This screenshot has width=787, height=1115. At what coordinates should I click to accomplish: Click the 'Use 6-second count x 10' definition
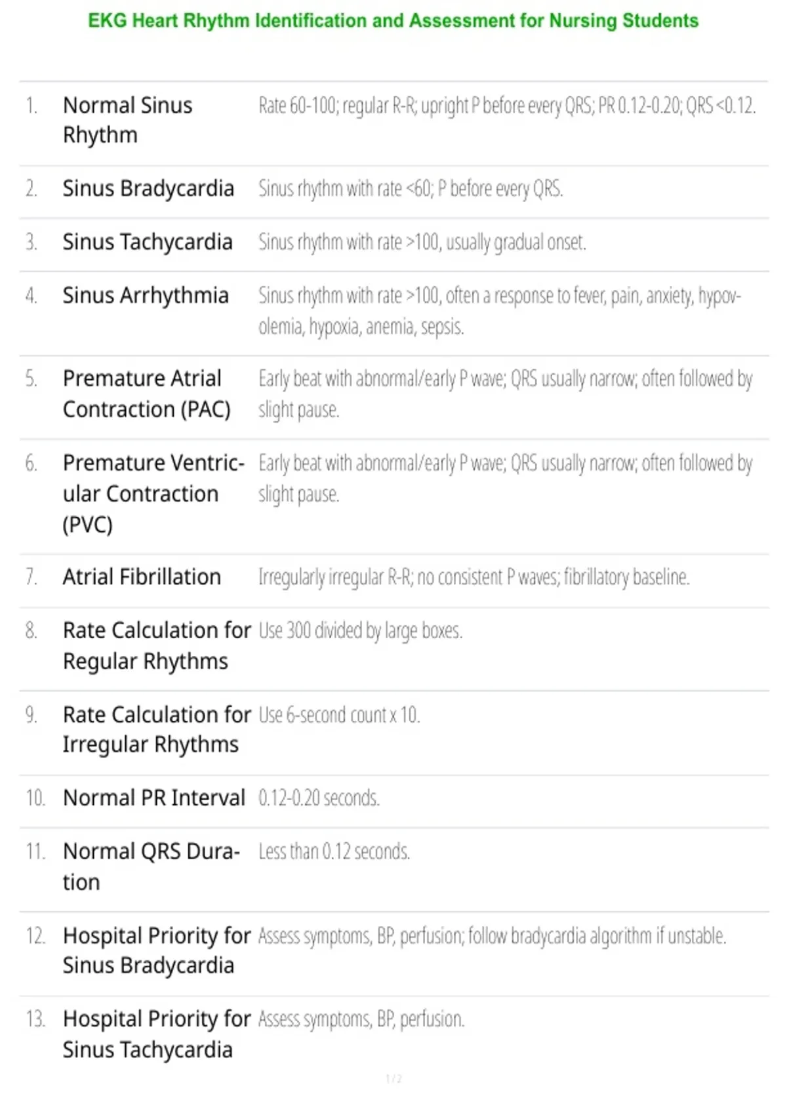(339, 715)
